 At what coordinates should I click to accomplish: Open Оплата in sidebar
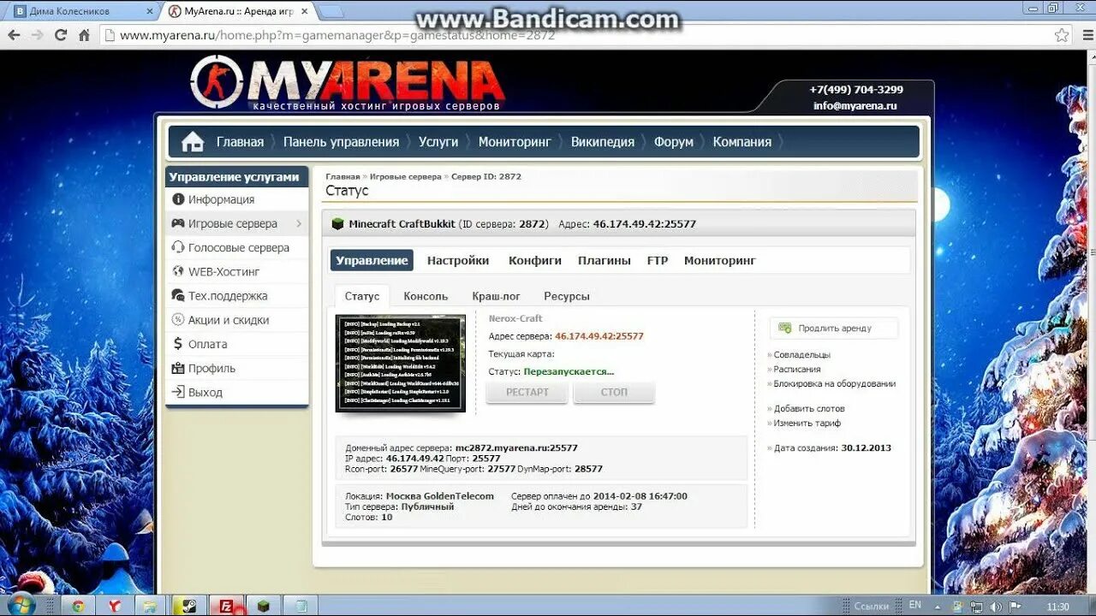click(x=208, y=344)
